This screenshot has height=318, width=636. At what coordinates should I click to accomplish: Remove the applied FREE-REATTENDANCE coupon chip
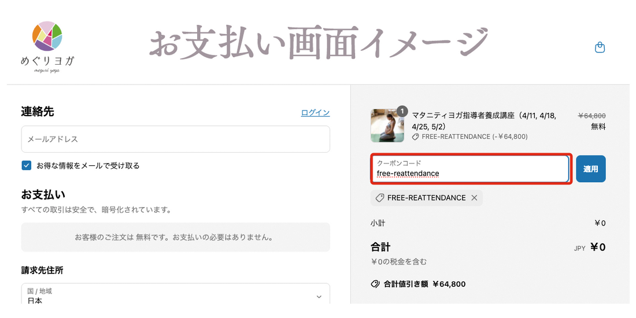tap(474, 198)
